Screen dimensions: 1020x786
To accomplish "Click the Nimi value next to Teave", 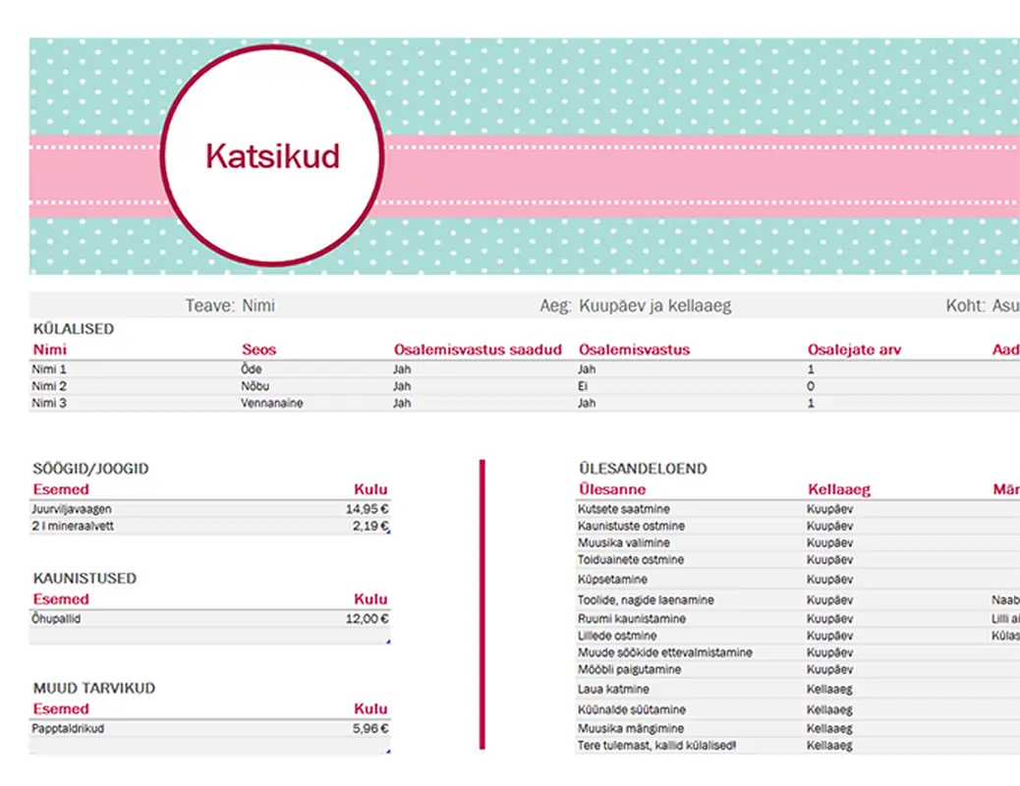I will point(258,306).
